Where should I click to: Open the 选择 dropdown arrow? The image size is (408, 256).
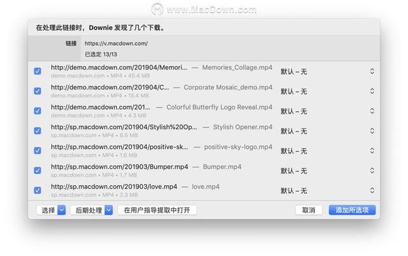pyautogui.click(x=62, y=210)
